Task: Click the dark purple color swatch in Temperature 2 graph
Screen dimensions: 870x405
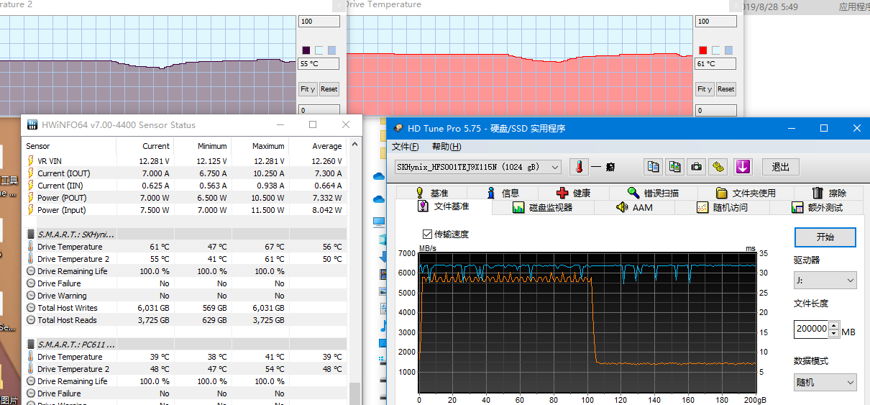Action: pos(306,50)
